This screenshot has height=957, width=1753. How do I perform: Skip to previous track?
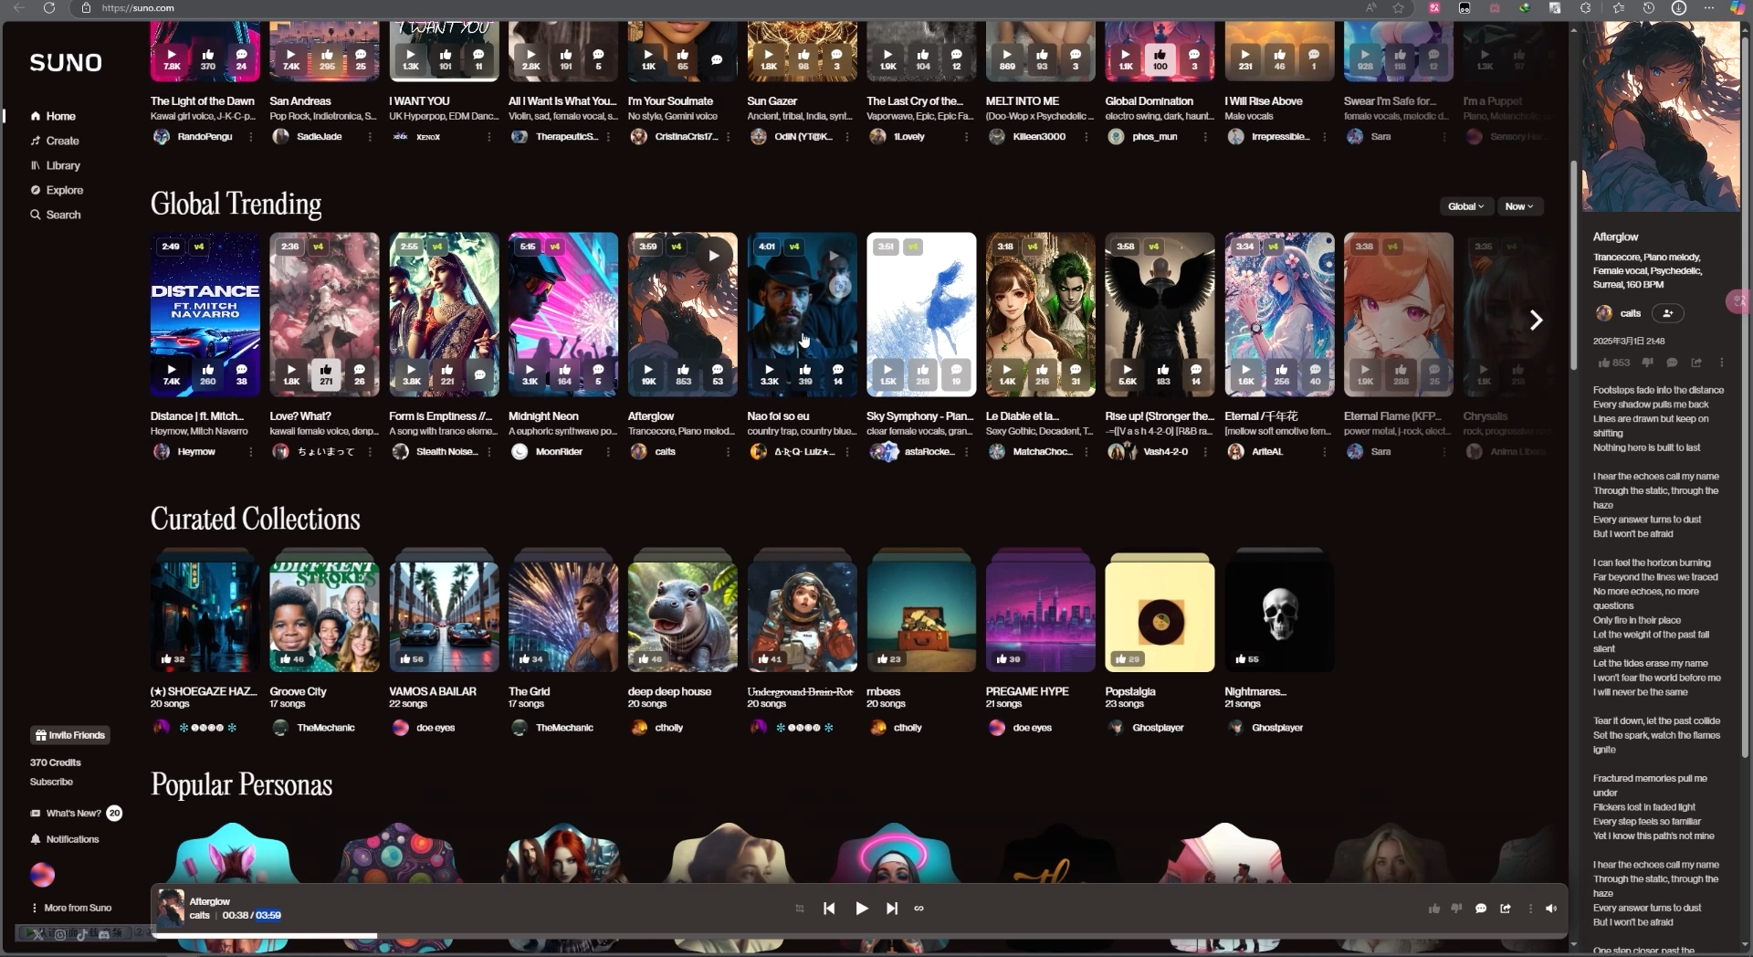tap(829, 908)
